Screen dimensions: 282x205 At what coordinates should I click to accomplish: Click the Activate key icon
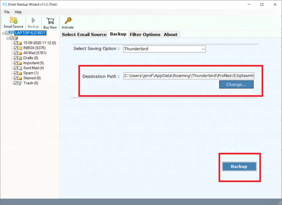click(68, 21)
